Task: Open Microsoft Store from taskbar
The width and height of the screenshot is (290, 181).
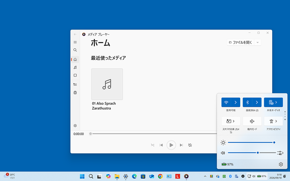Action: [x=143, y=176]
